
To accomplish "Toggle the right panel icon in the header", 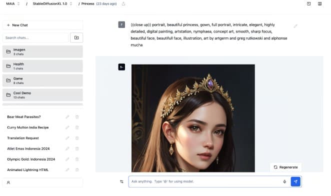I will [320, 3].
